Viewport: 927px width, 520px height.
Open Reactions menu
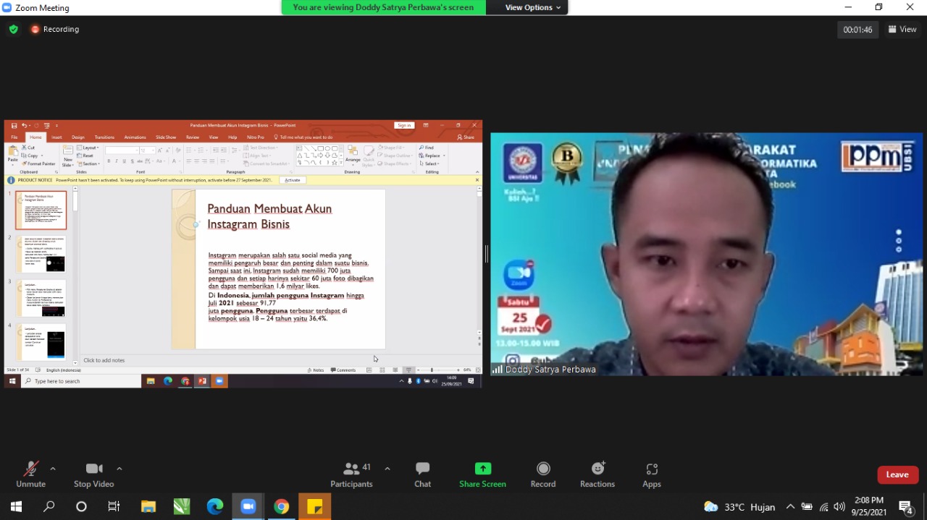tap(597, 474)
